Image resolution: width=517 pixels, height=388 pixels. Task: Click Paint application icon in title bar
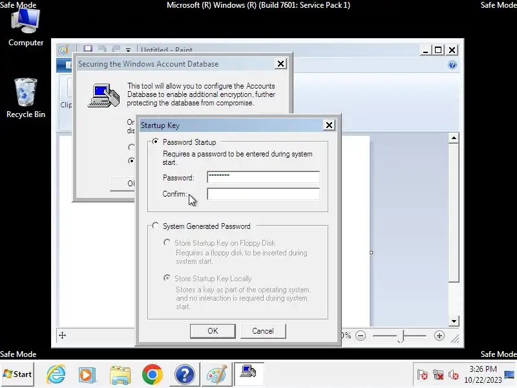pos(63,50)
